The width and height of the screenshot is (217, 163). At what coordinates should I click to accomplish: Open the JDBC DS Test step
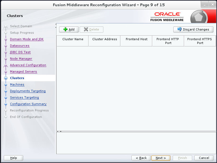point(20,52)
